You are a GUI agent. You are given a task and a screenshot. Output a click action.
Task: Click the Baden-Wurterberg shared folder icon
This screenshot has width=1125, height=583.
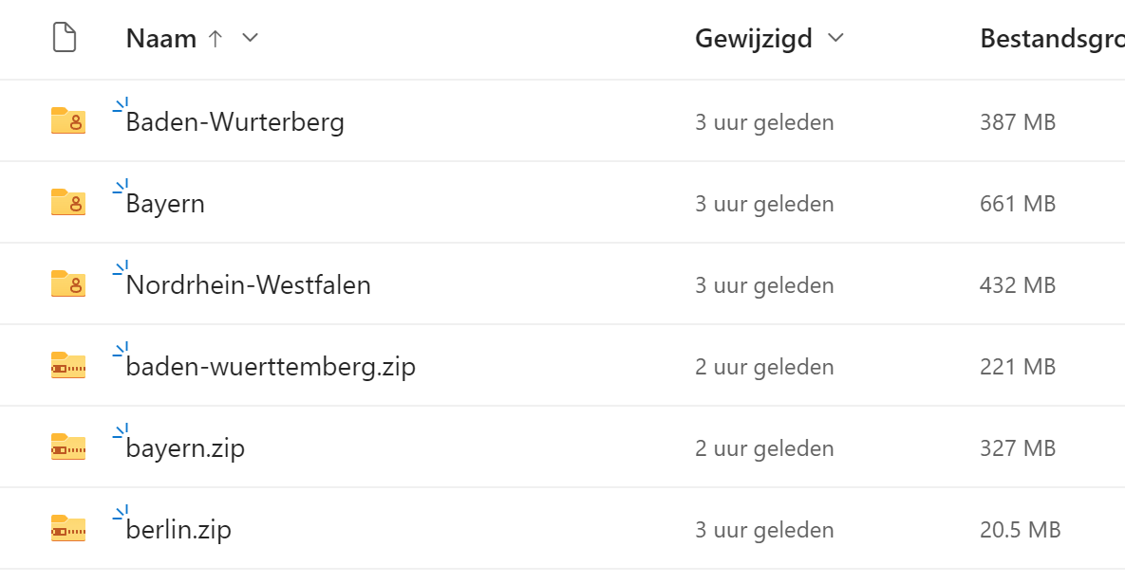pos(67,121)
